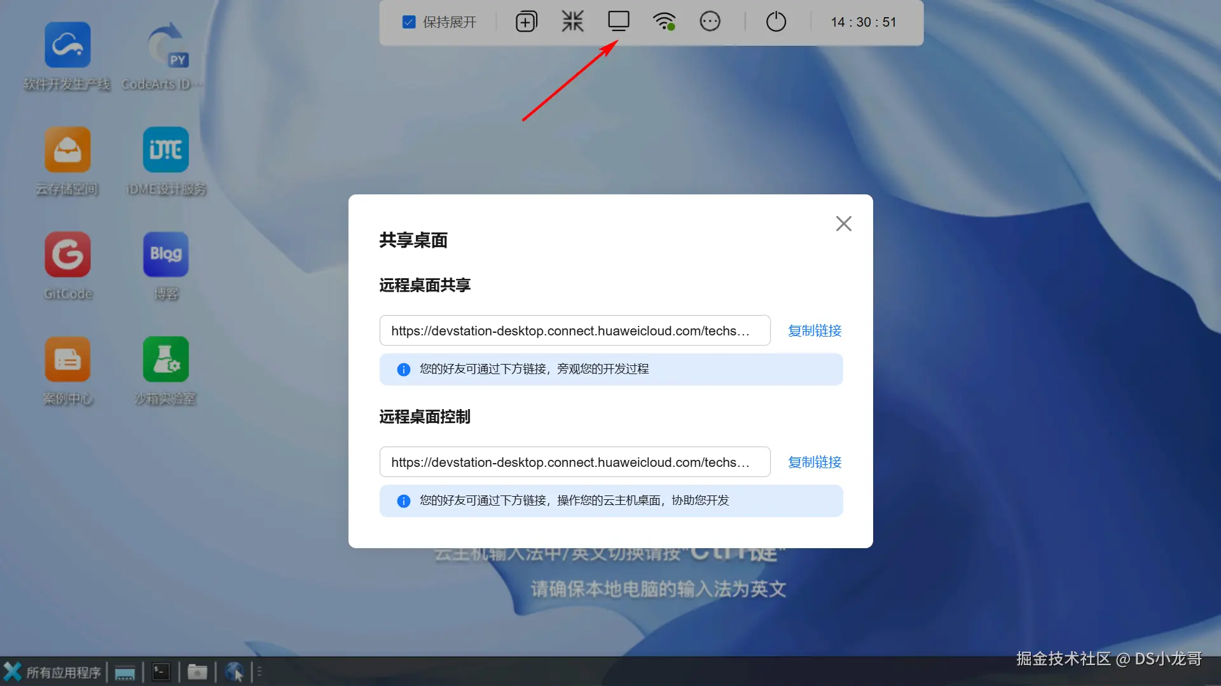Click the share desktop monitor icon

618,22
